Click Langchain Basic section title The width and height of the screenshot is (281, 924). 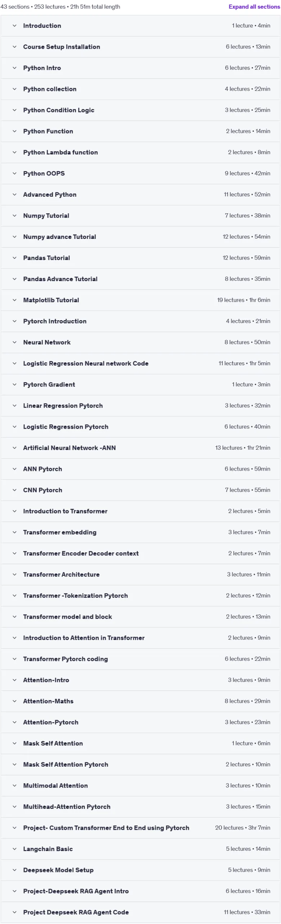tap(48, 849)
